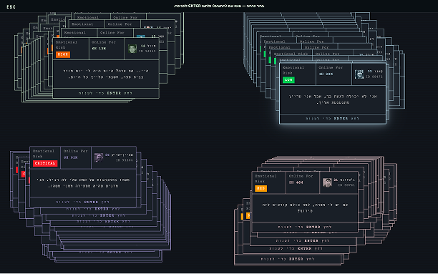Click the online time 6H 02M value
This screenshot has width=438, height=274.
pyautogui.click(x=71, y=157)
